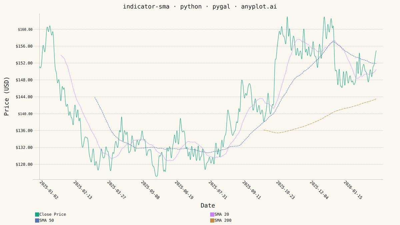Toggle the SMA 20 legend label

point(222,214)
